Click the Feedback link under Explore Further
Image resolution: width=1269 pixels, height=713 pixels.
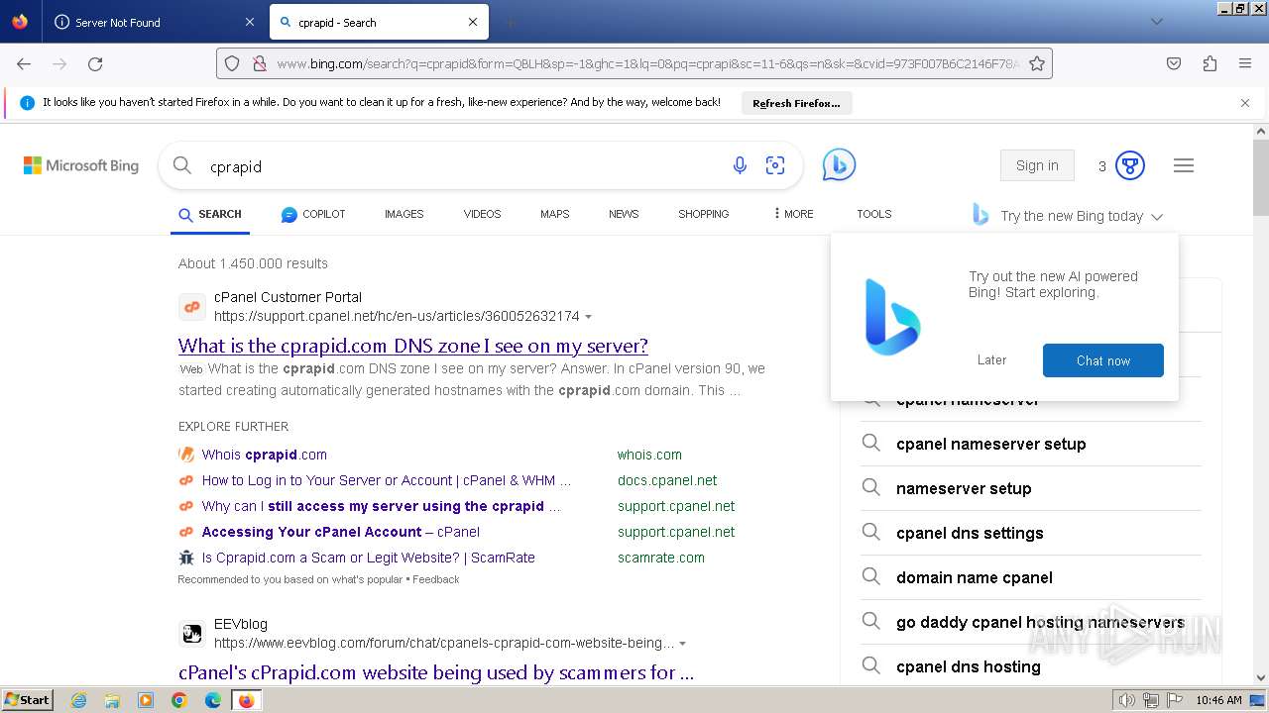(x=436, y=579)
